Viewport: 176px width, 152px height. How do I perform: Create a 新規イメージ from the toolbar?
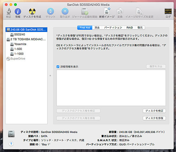pos(107,11)
